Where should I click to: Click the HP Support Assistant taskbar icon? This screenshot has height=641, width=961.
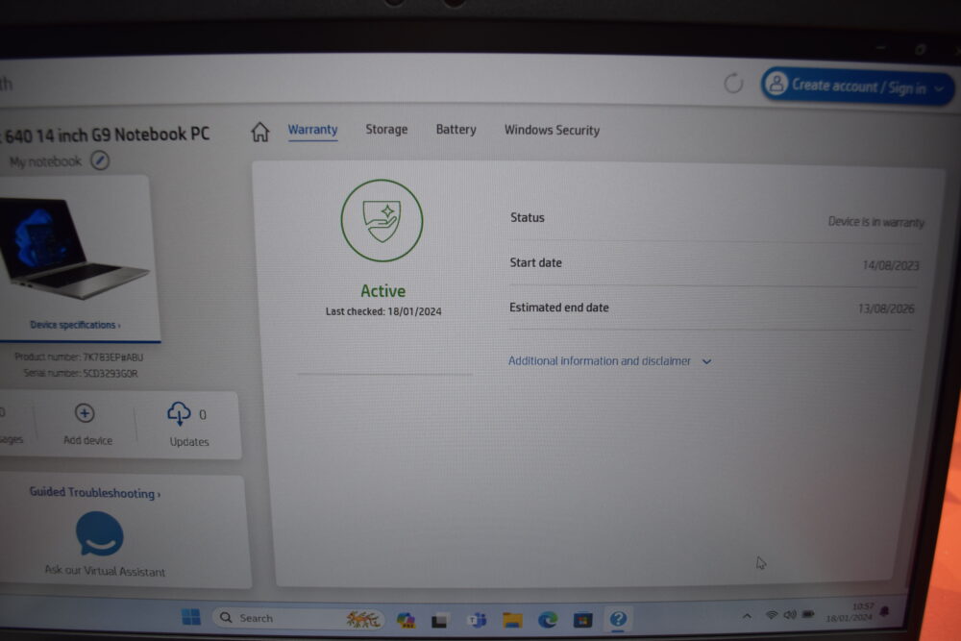coord(618,619)
